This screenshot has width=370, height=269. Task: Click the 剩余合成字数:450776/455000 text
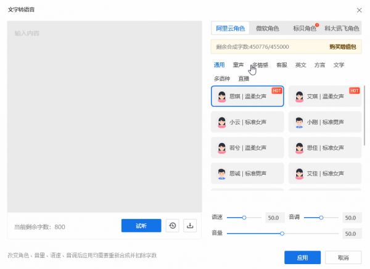(252, 47)
